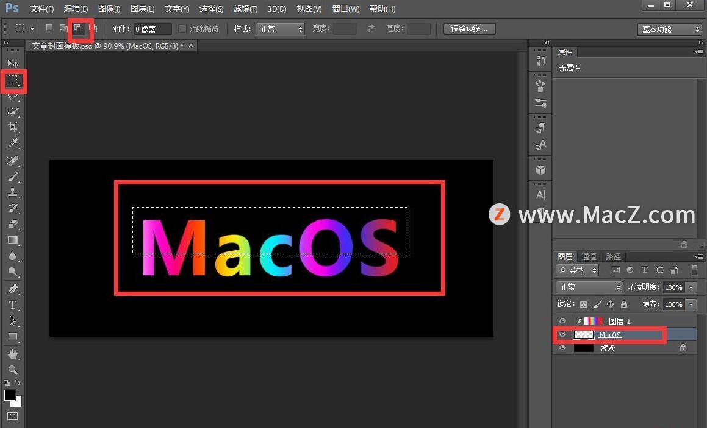707x428 pixels.
Task: Open the History panel icon
Action: [540, 61]
